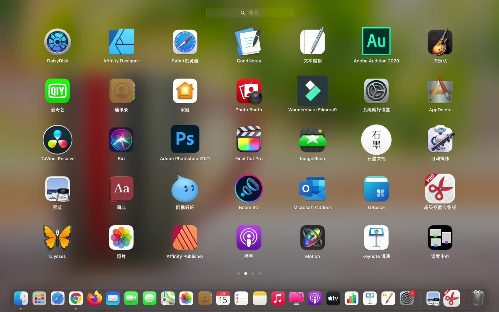499x312 pixels.
Task: Open the pink CleanMyMac monitor icon
Action: pyautogui.click(x=296, y=298)
